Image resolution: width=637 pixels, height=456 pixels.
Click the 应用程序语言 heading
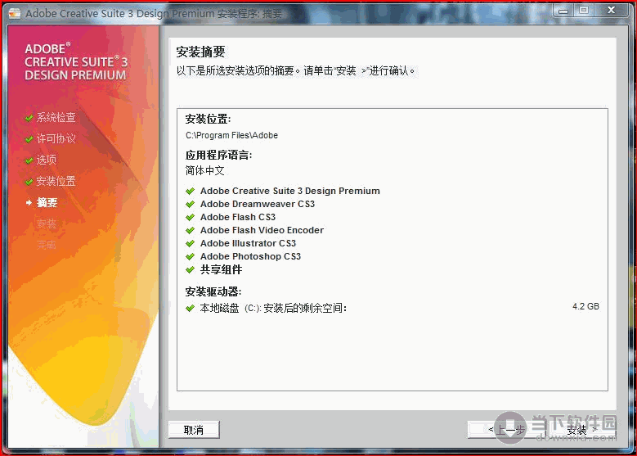click(218, 155)
